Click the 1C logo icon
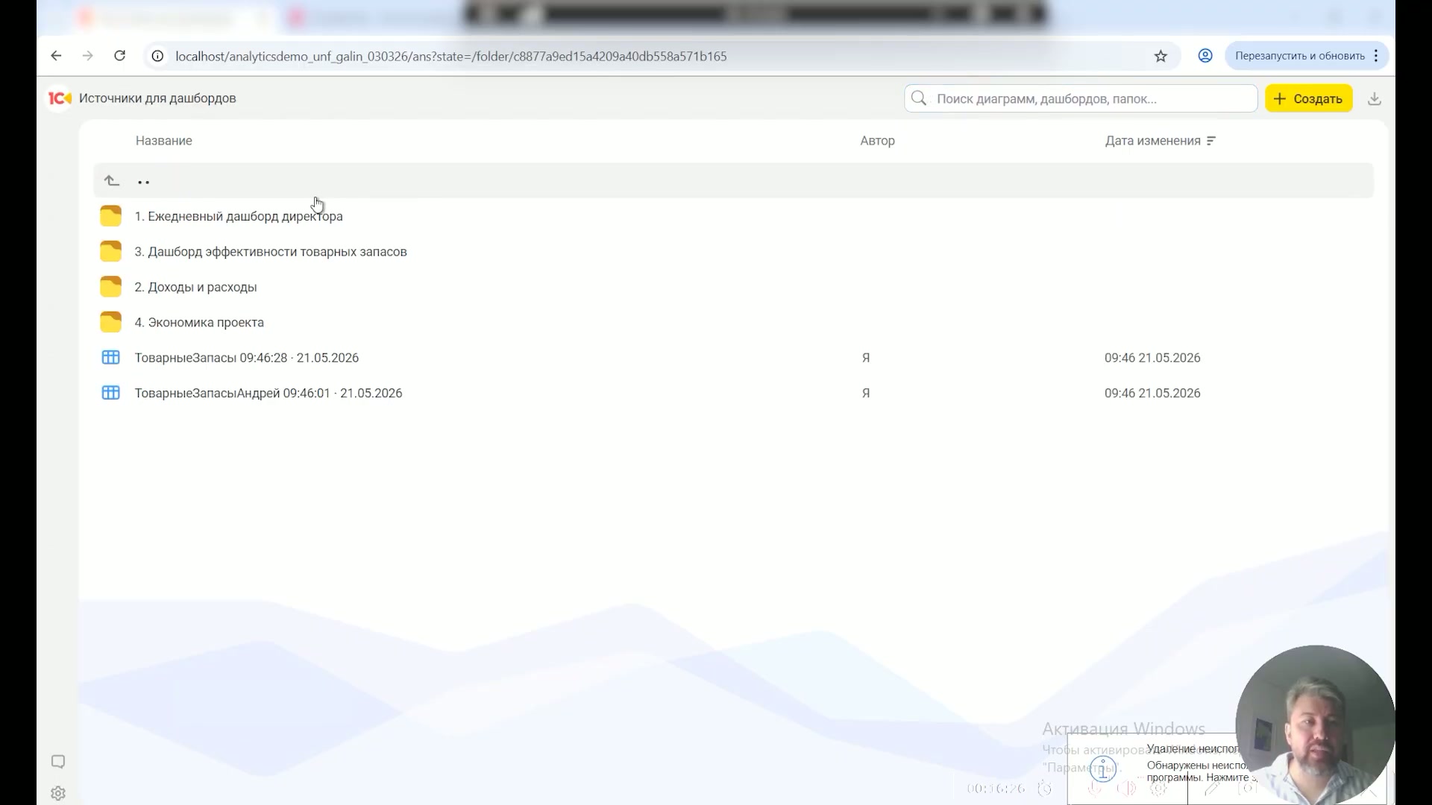This screenshot has height=805, width=1432. (60, 98)
